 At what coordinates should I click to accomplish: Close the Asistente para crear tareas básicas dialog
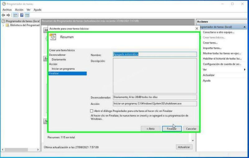[197, 28]
